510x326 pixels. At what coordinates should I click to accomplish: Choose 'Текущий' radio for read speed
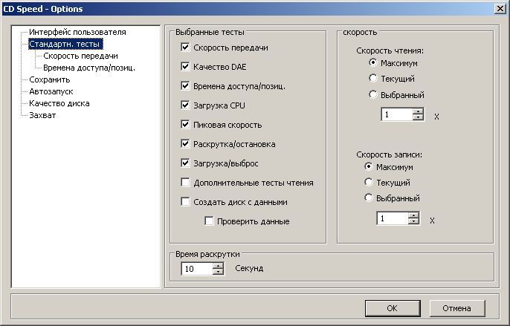(x=373, y=79)
